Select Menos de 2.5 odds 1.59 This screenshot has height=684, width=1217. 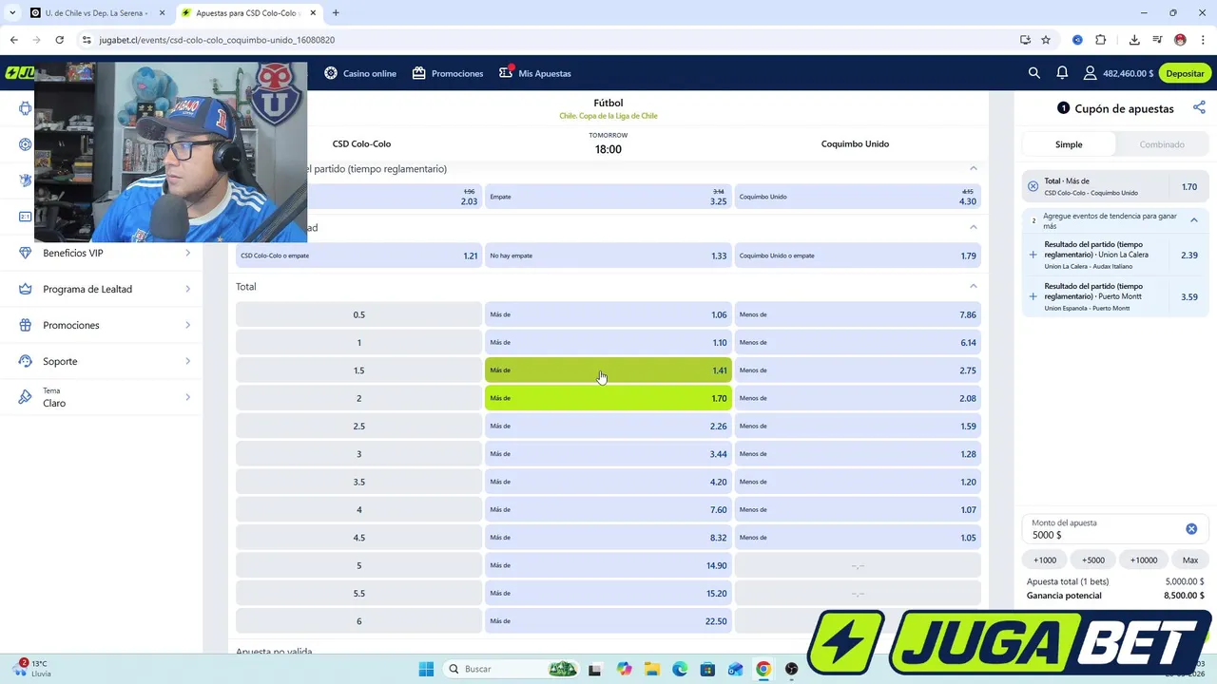[x=858, y=426]
